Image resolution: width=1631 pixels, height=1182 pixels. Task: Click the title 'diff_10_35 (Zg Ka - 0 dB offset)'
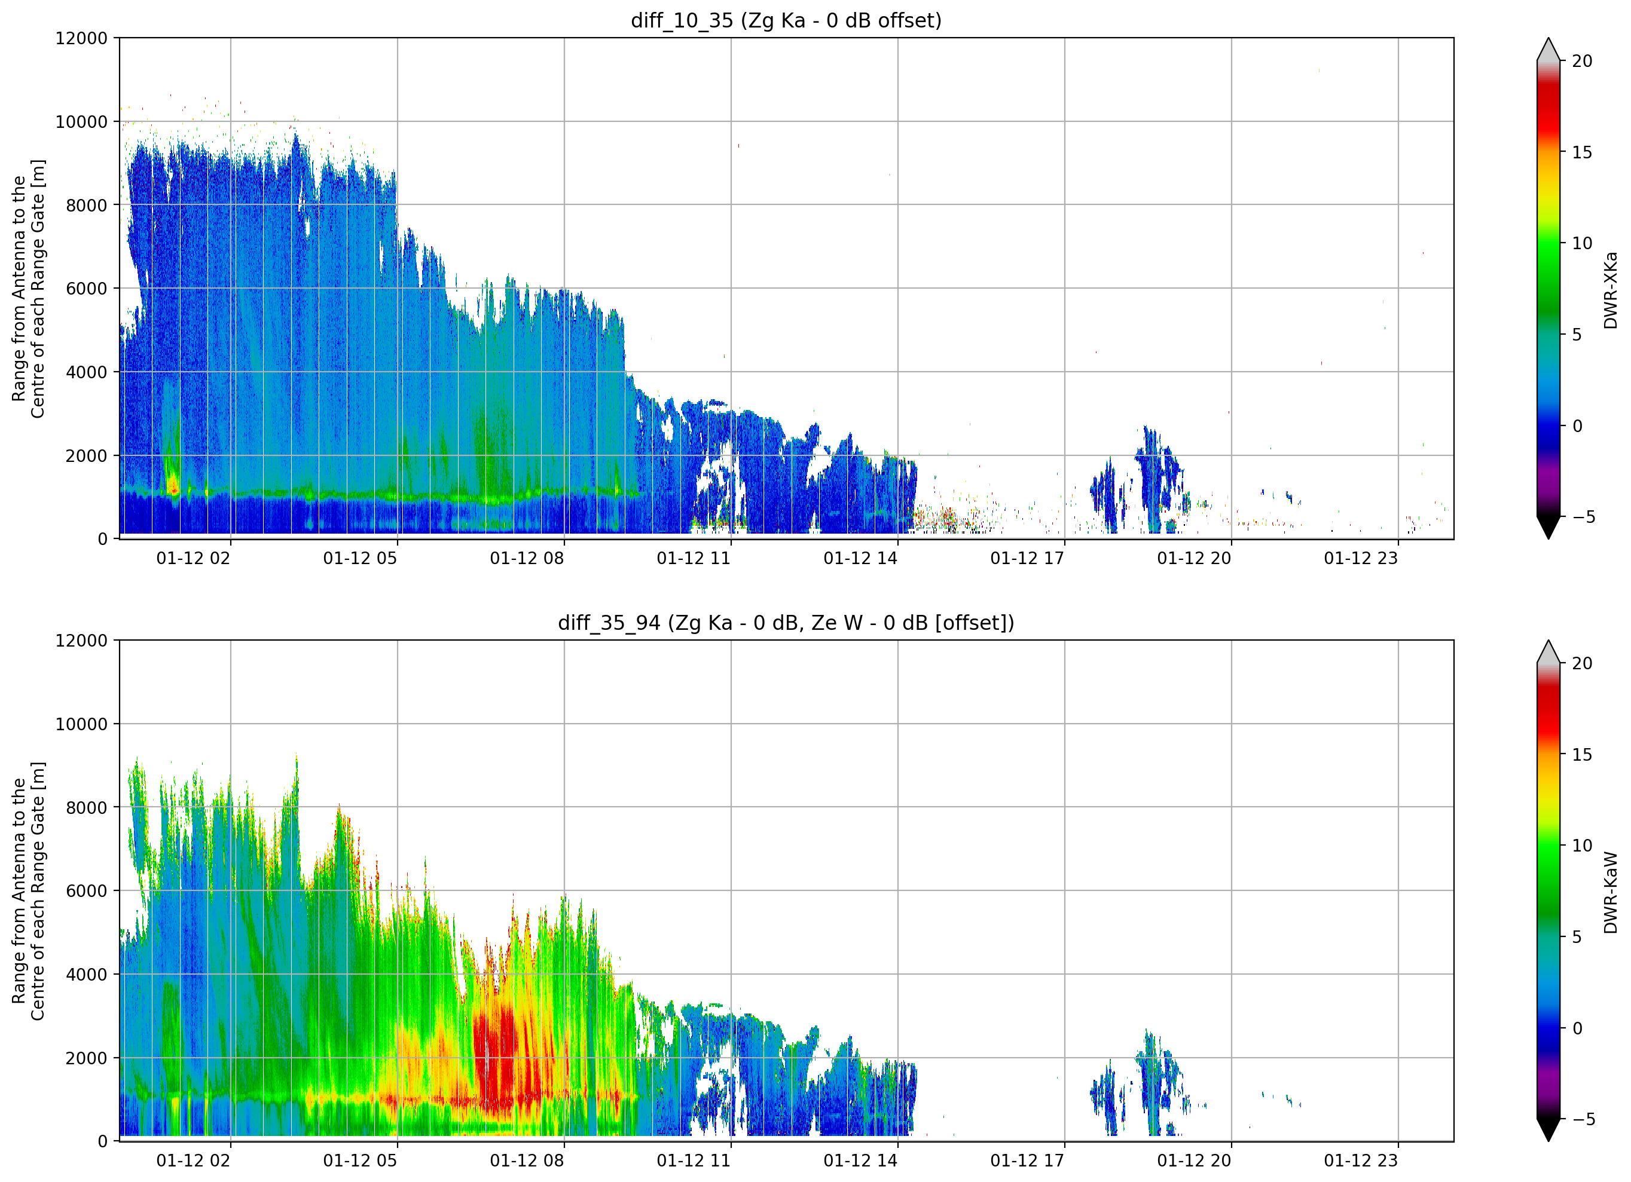[x=786, y=20]
